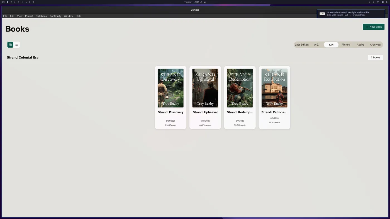Open the Strand: Discovery book cover

170,88
